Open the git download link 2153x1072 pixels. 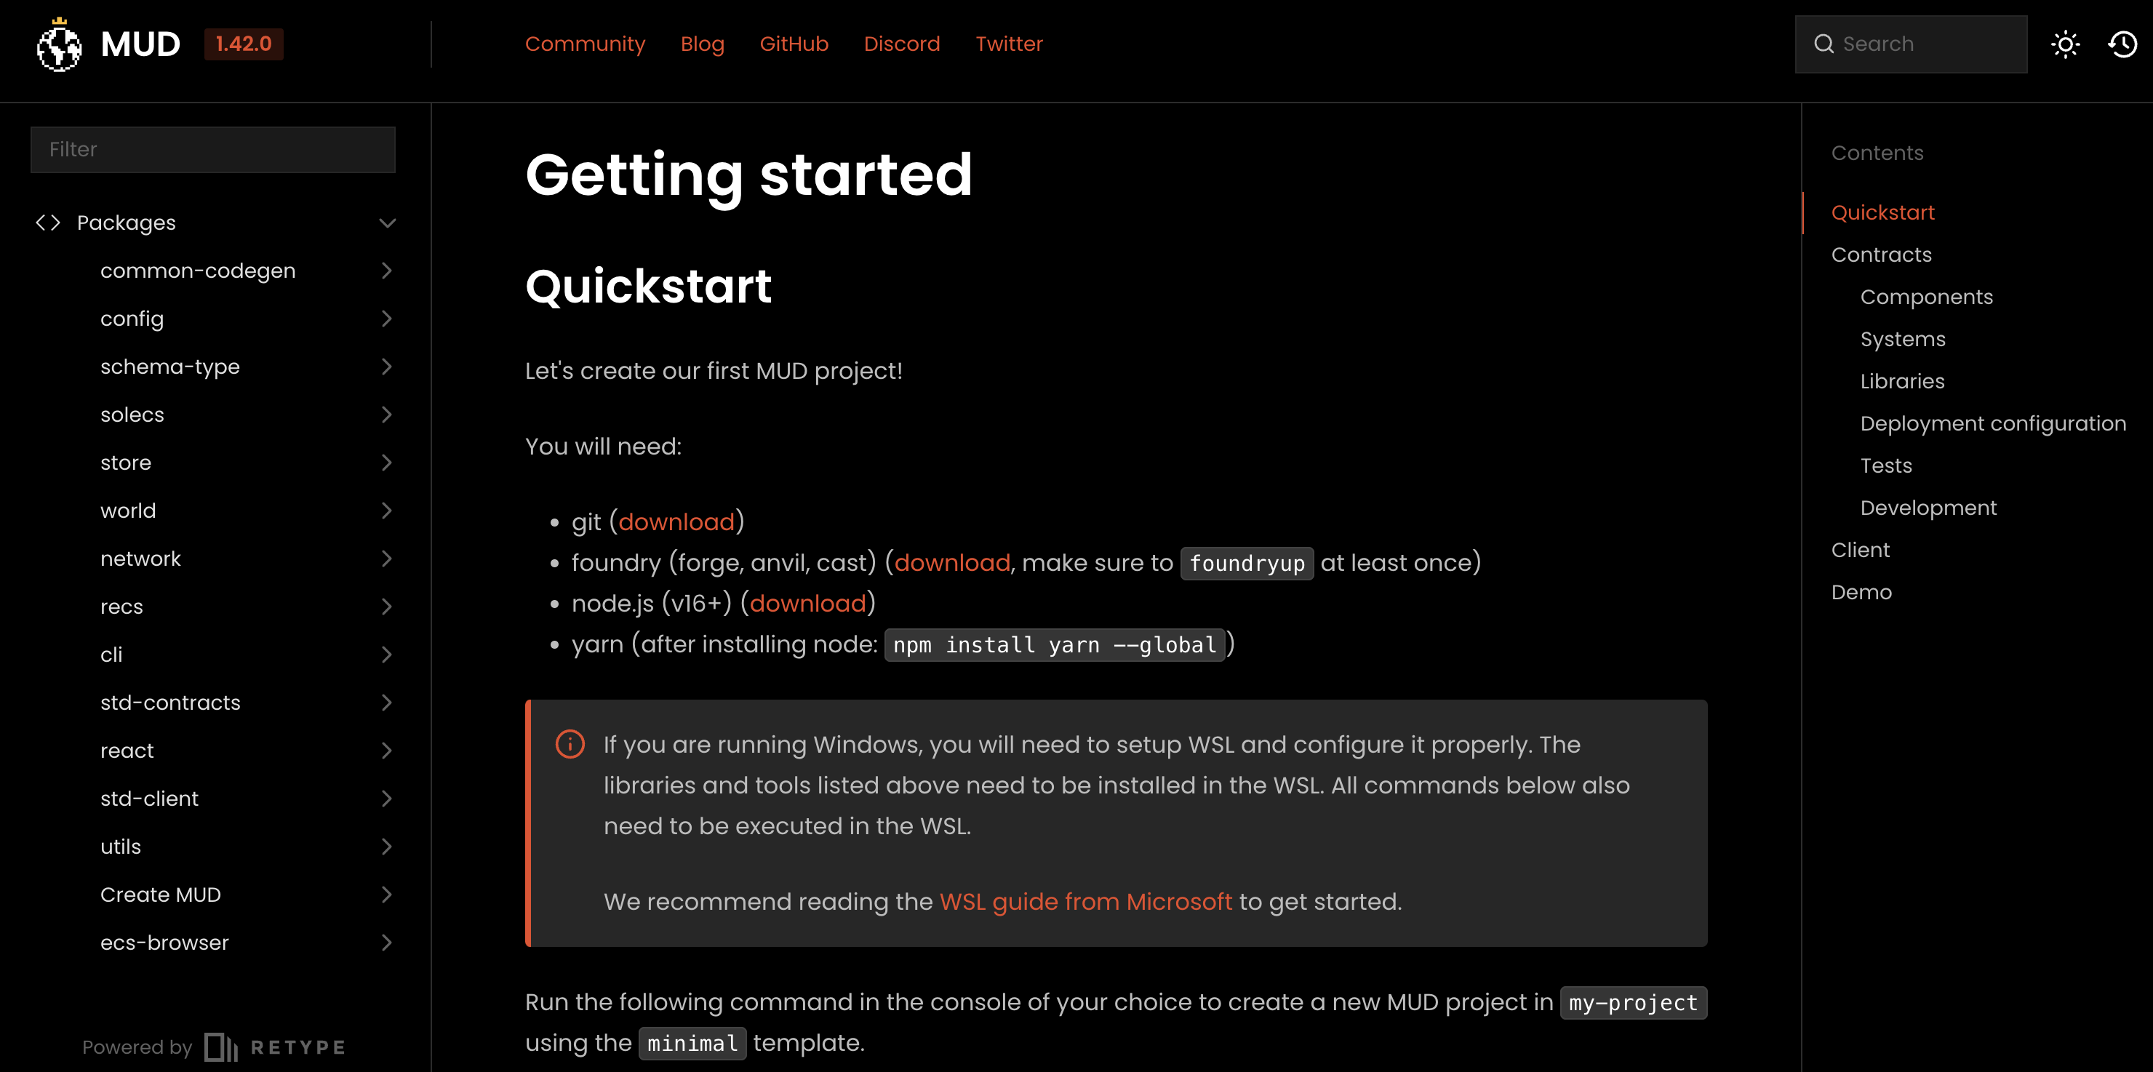676,522
